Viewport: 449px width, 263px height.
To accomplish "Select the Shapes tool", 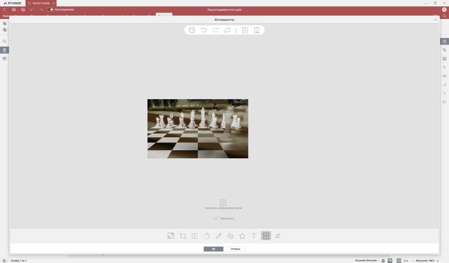I will (230, 236).
